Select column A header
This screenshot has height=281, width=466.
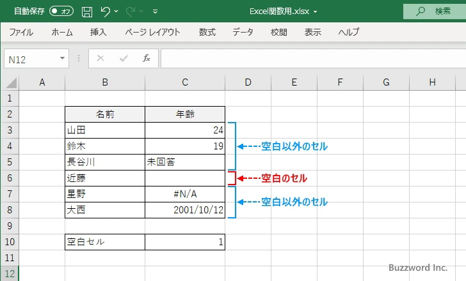(42, 82)
